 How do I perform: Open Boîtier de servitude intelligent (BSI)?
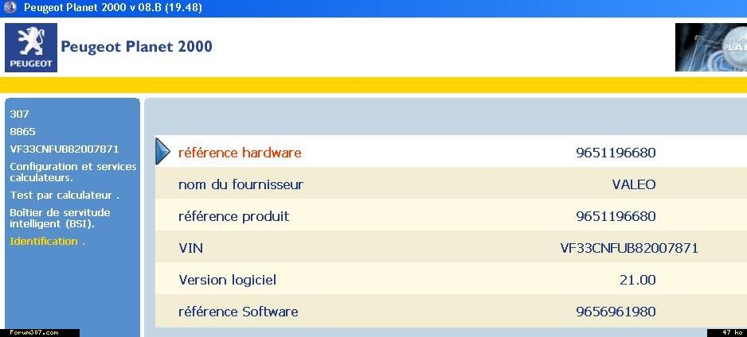click(60, 218)
